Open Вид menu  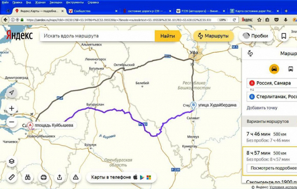pos(28,2)
